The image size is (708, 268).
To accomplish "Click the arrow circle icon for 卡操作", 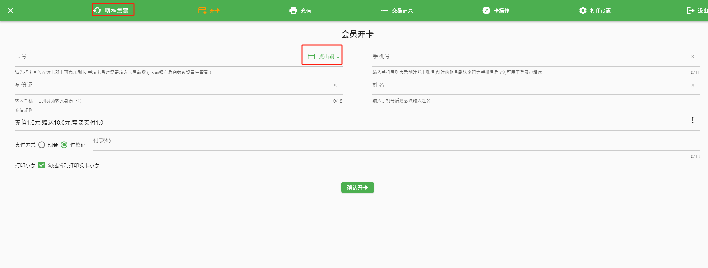I will pyautogui.click(x=486, y=10).
